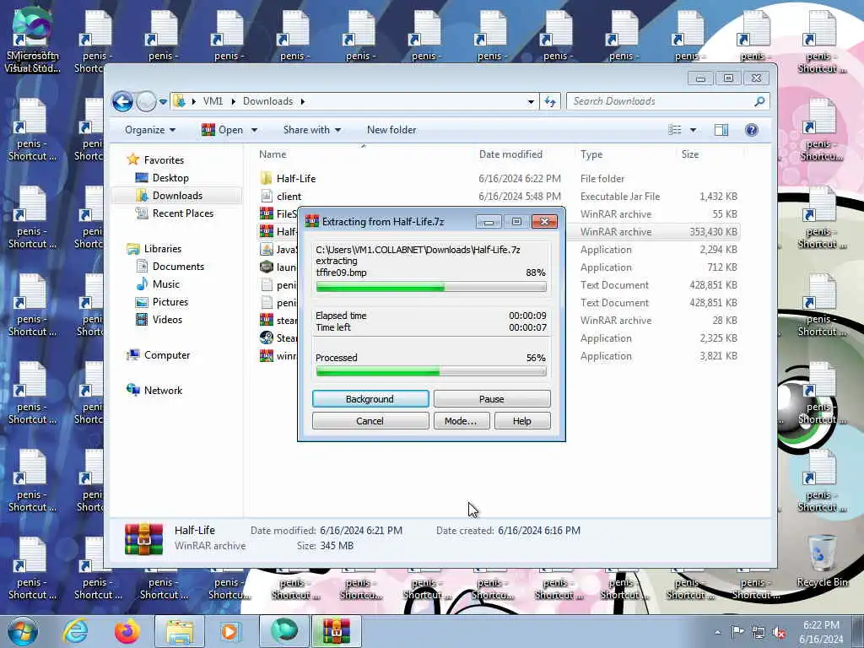
Task: Open Windows Media Player taskbar icon
Action: point(229,631)
